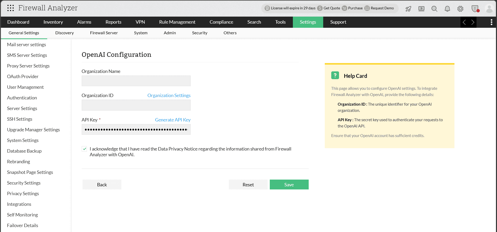Click the gear settings icon in header
This screenshot has height=232, width=497.
pyautogui.click(x=460, y=9)
